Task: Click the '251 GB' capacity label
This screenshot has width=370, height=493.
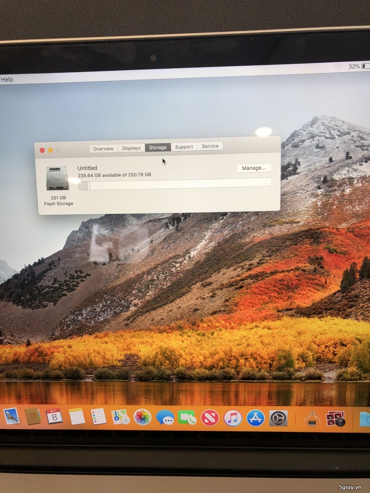Action: [x=58, y=198]
